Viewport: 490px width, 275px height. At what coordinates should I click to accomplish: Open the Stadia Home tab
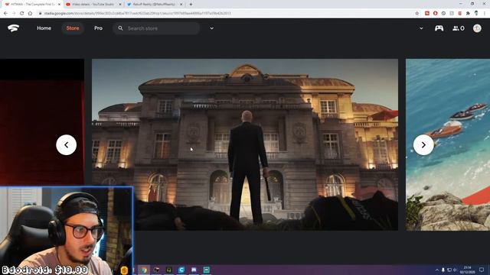[x=44, y=28]
